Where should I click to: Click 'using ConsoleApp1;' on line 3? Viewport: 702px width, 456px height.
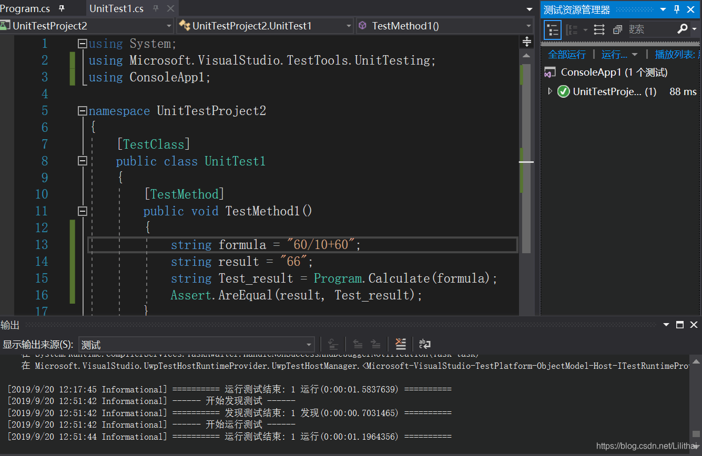(149, 77)
